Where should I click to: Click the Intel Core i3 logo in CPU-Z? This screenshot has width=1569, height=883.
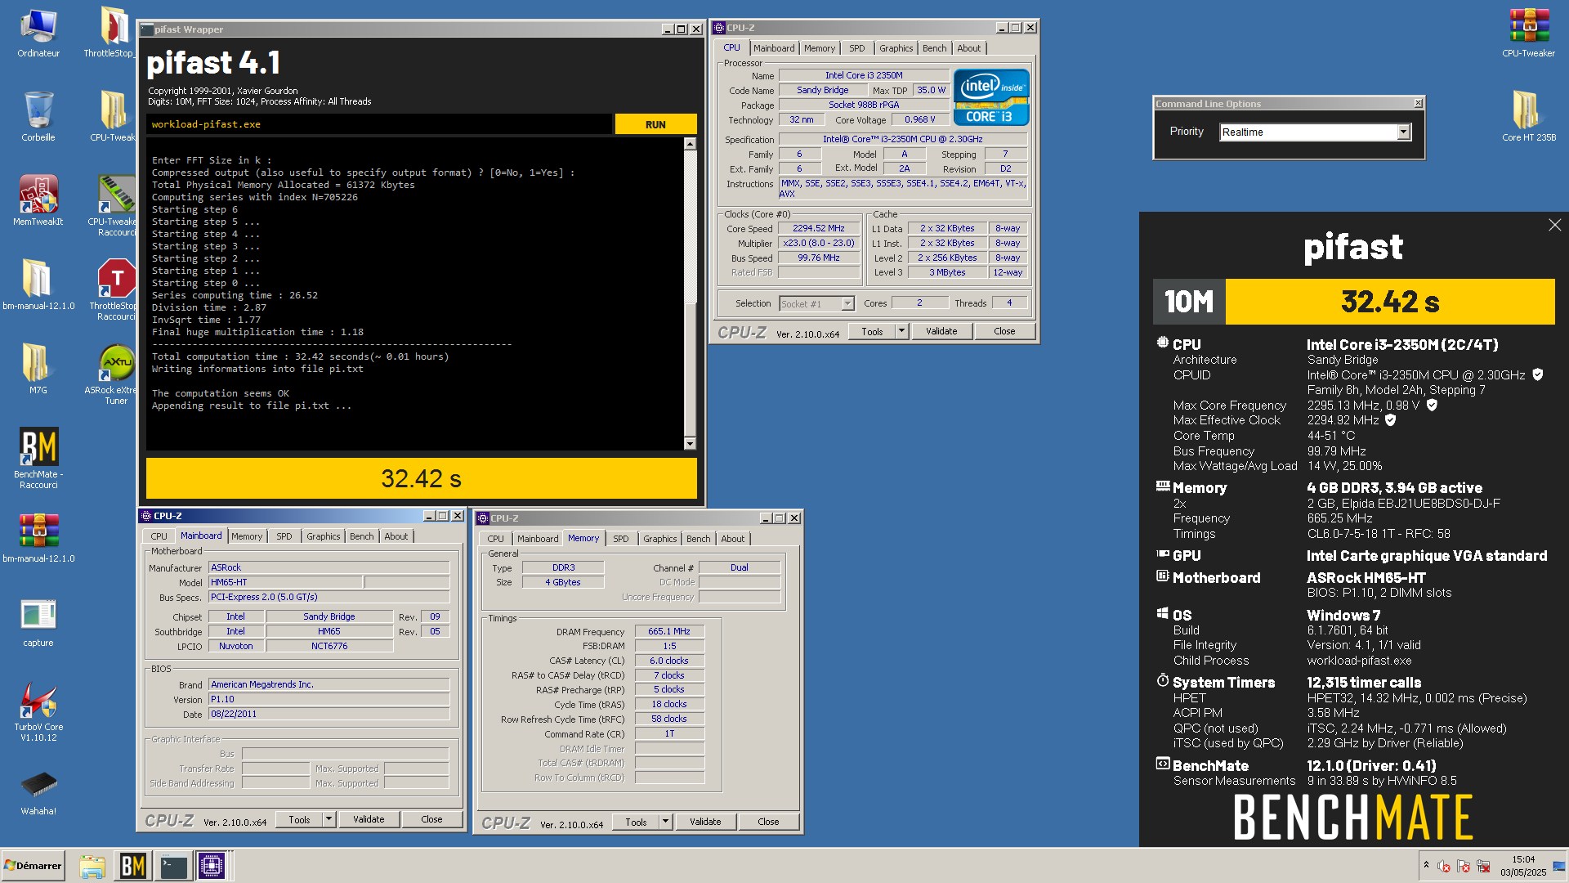pyautogui.click(x=990, y=97)
